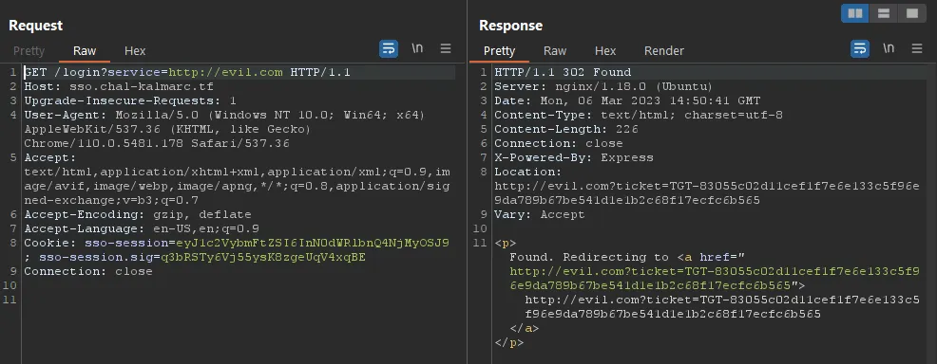Click the HTTP/1.1 302 Found status line

[x=563, y=73]
